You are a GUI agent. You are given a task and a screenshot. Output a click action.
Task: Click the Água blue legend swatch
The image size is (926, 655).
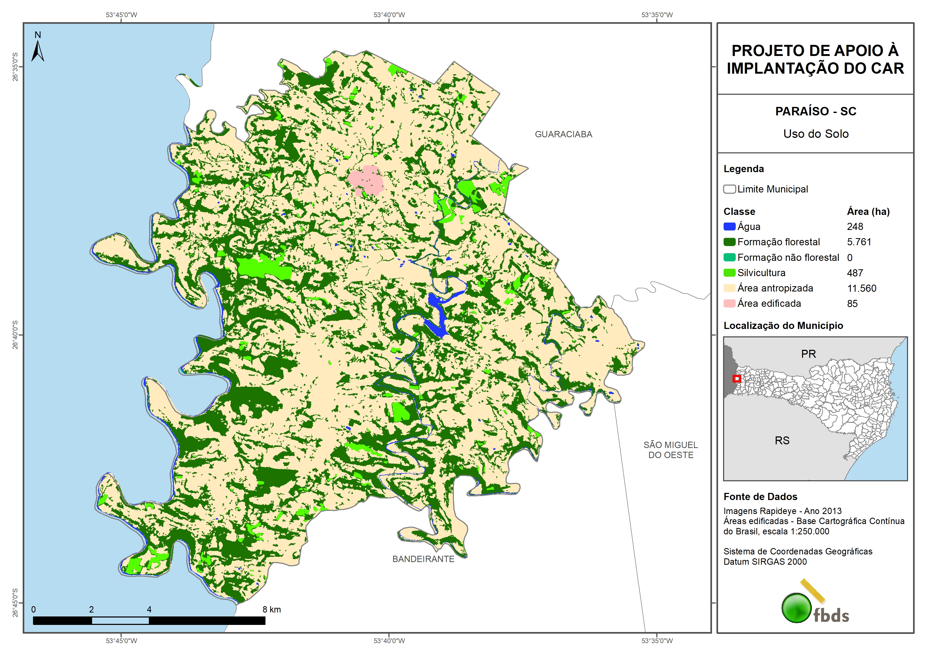[x=729, y=227]
